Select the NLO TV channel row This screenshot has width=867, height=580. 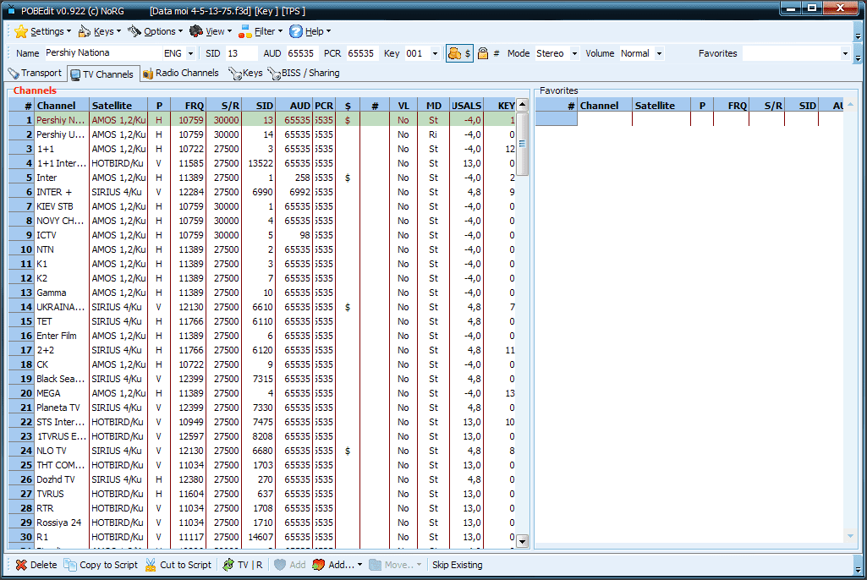[x=262, y=451]
